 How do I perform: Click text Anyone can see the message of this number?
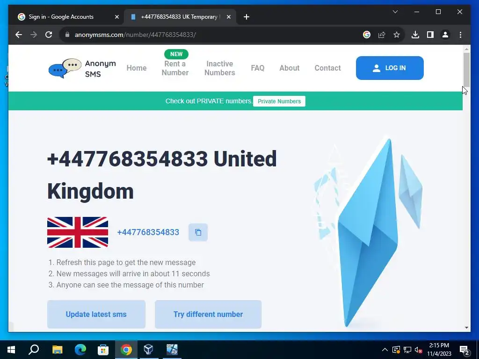tap(130, 285)
